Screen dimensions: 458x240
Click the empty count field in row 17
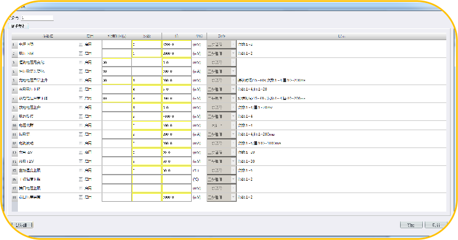click(x=147, y=188)
